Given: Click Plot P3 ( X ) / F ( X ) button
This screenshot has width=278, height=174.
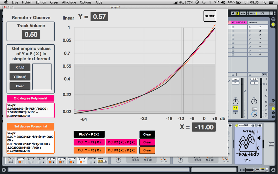Looking at the screenshot, I should tap(121, 150).
